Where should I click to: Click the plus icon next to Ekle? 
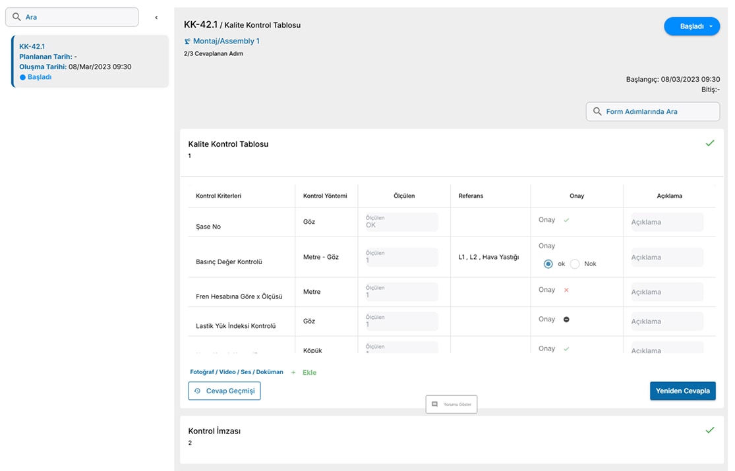[293, 373]
